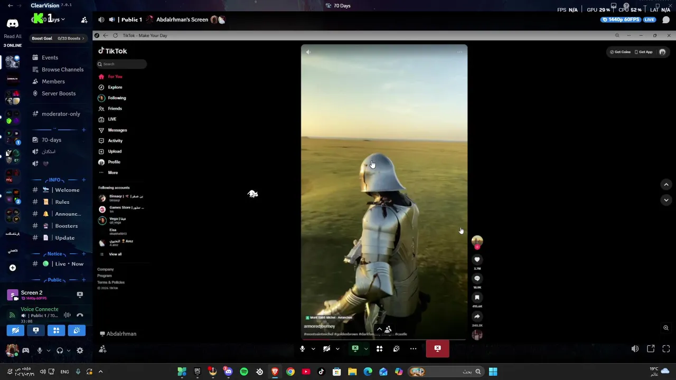This screenshot has height=380, width=676.
Task: Add channel to INFO category
Action: pos(83,180)
